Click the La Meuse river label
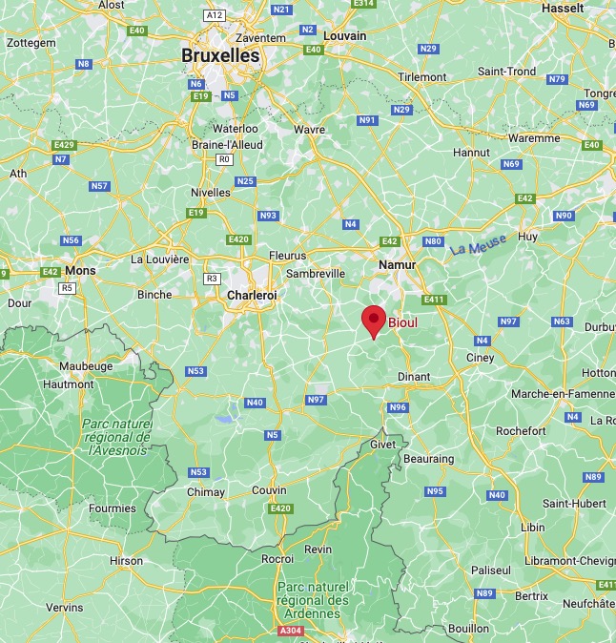Viewport: 616px width, 643px height. click(x=478, y=245)
